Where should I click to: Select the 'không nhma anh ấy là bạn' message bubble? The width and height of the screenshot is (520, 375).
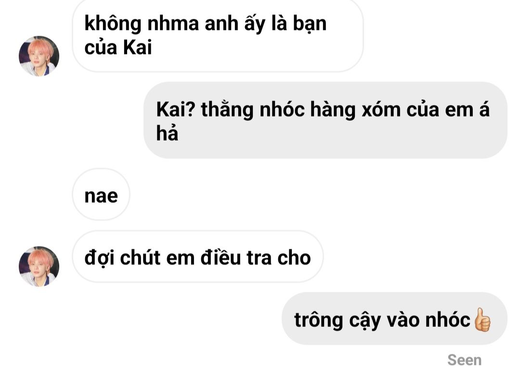click(x=218, y=36)
